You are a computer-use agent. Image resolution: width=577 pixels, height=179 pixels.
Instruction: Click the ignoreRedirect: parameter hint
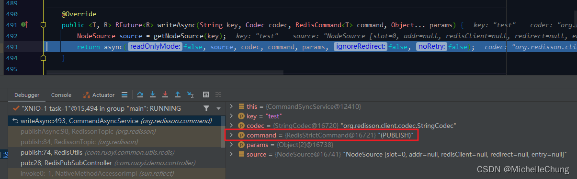point(361,47)
